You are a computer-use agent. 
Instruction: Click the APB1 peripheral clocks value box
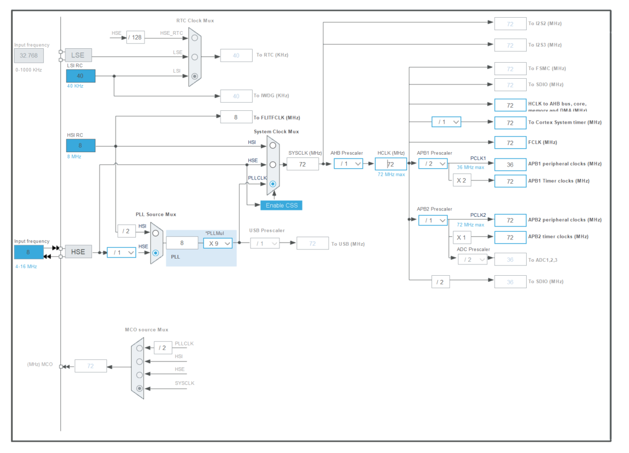coord(510,164)
